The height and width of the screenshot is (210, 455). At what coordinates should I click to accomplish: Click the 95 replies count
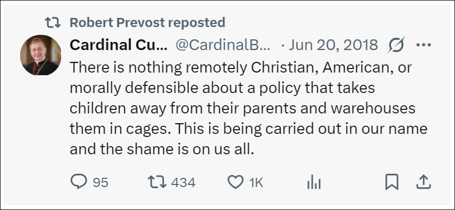(100, 182)
